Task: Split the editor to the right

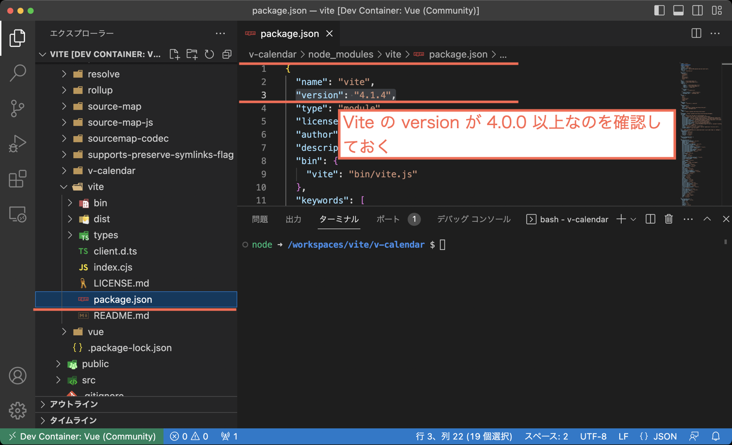Action: pyautogui.click(x=696, y=34)
